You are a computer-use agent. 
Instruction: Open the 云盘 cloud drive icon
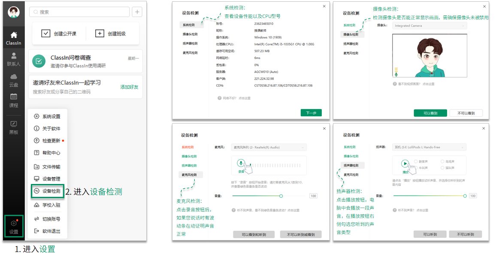14,77
